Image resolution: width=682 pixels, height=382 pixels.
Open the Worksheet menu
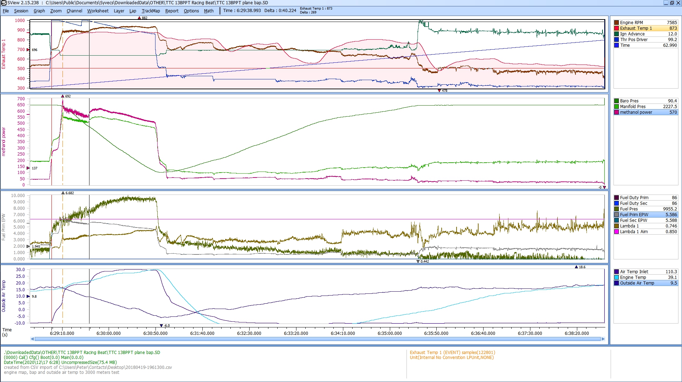pos(98,11)
